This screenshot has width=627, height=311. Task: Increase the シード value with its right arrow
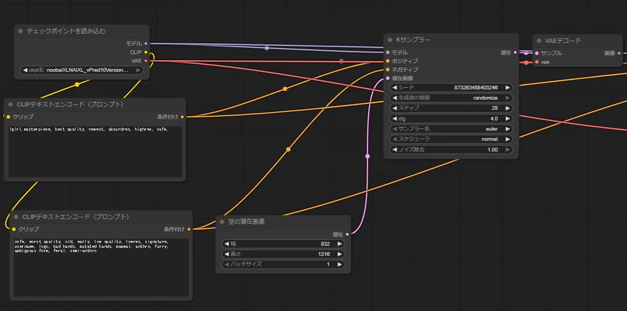pos(508,87)
